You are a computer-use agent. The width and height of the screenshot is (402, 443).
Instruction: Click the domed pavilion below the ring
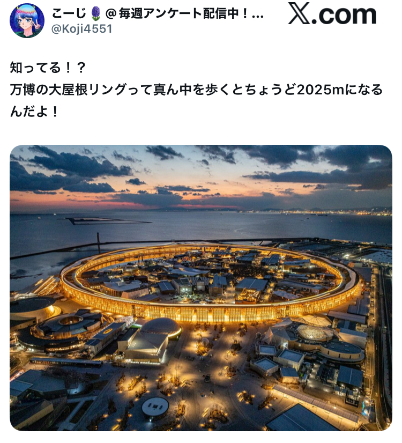coord(160,327)
